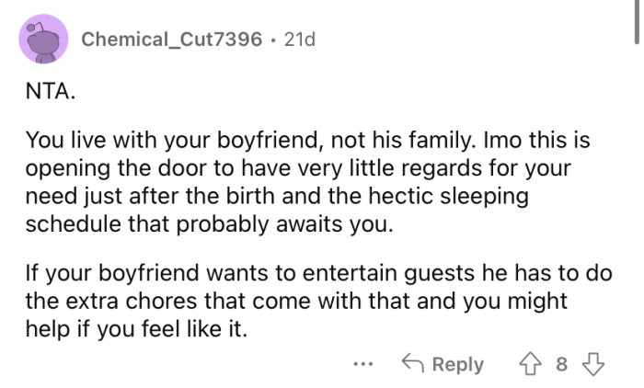
Task: Click the commenter's Reddit avatar icon
Action: 42,40
